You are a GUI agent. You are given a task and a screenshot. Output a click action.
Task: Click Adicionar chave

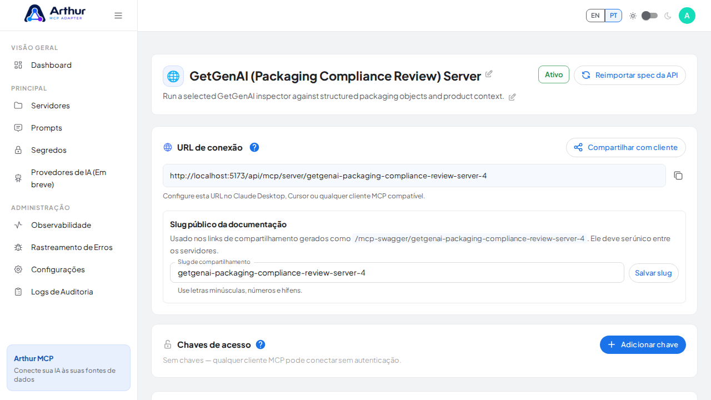643,344
